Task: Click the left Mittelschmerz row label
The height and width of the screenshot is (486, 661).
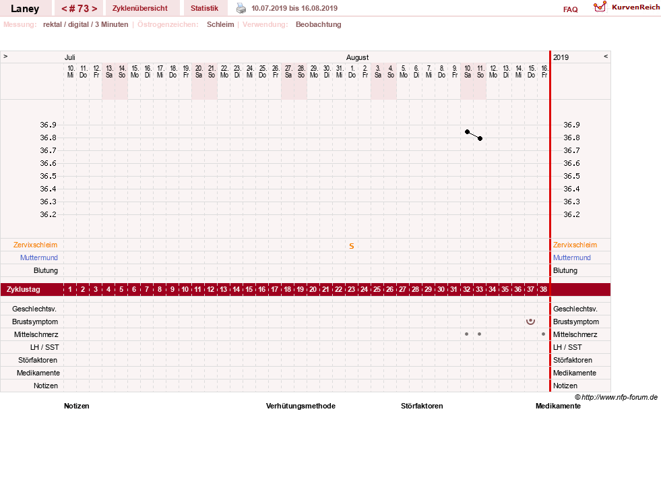Action: click(x=36, y=334)
